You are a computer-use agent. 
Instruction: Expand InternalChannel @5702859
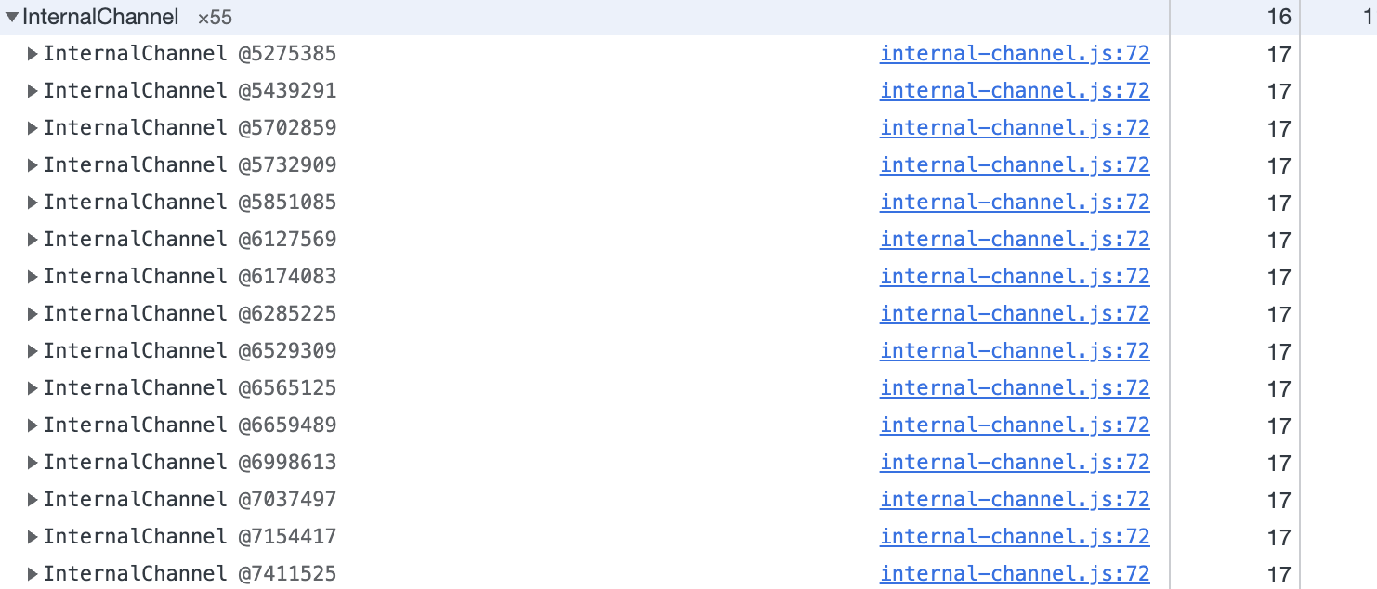(x=32, y=128)
